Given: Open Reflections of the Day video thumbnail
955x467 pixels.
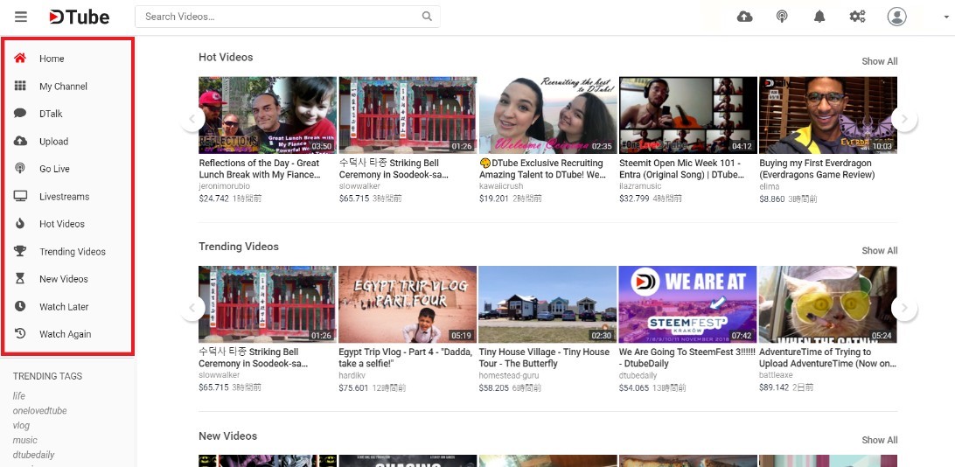Looking at the screenshot, I should pos(268,115).
